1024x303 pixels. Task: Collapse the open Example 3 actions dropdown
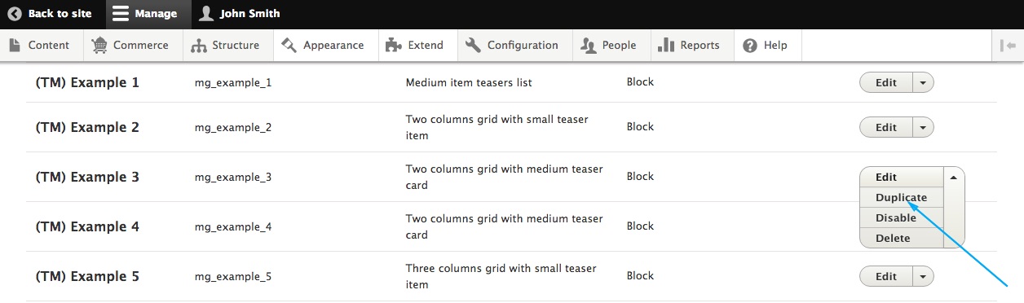click(x=954, y=177)
